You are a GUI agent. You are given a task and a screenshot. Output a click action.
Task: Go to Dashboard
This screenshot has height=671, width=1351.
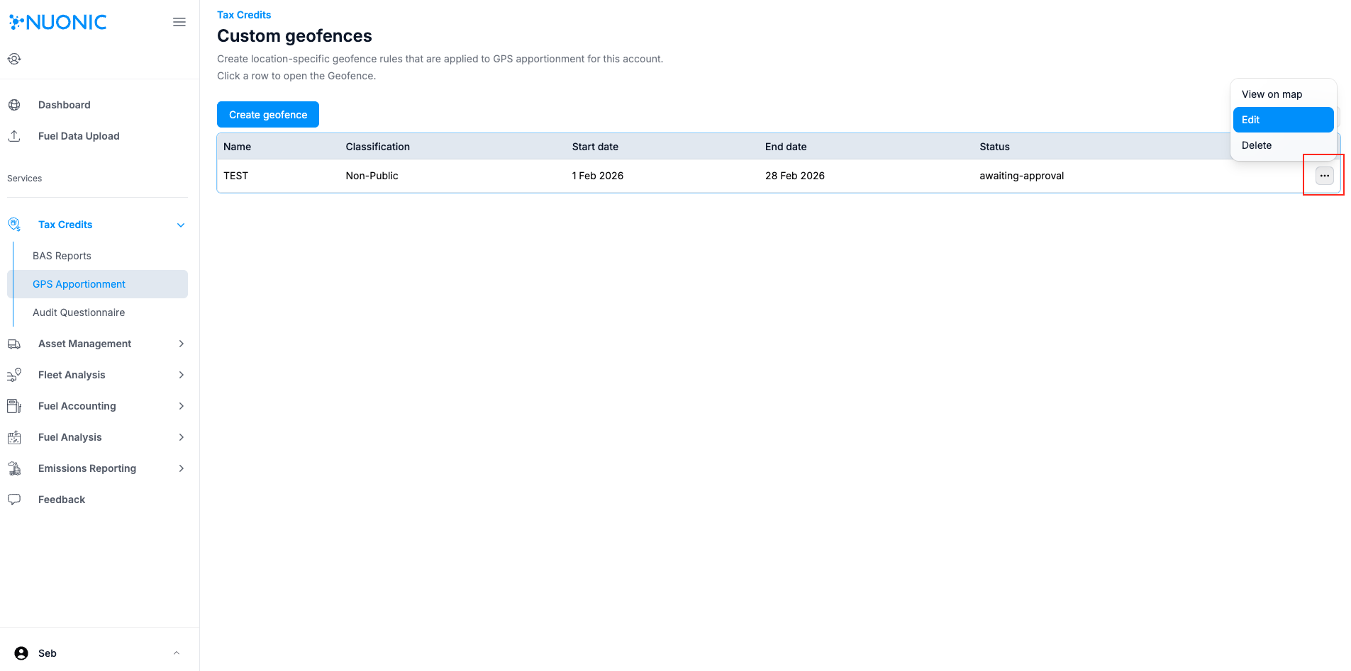coord(65,105)
